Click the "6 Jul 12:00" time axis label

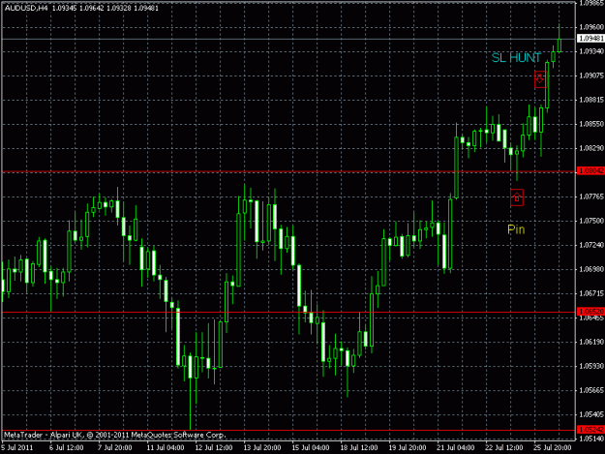(x=67, y=447)
